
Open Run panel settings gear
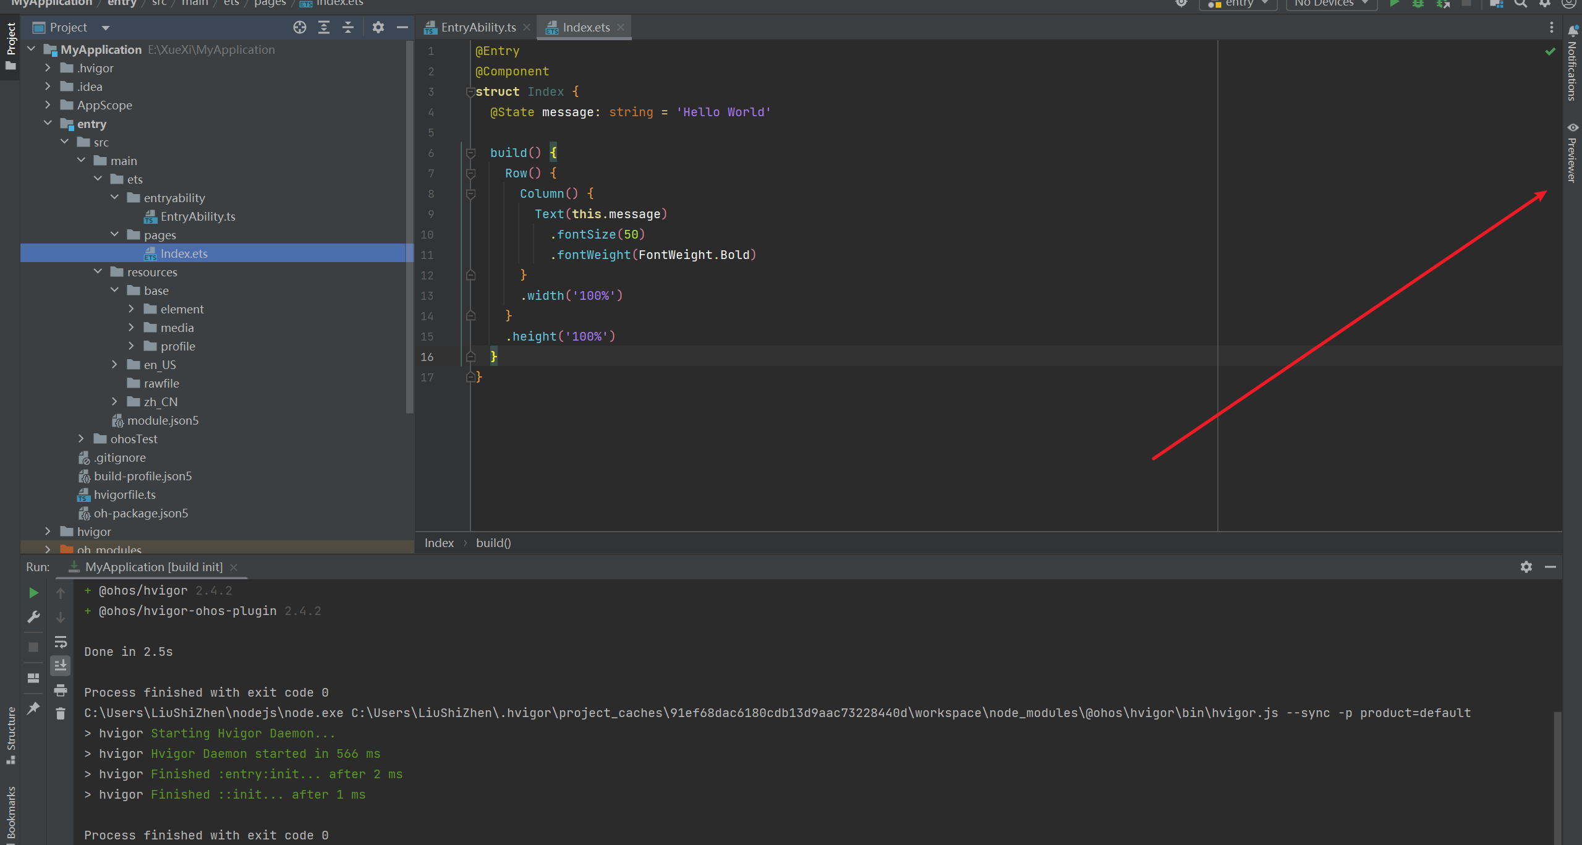coord(1526,567)
